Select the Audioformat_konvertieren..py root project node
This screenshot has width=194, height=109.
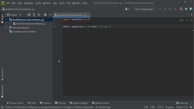28,20
